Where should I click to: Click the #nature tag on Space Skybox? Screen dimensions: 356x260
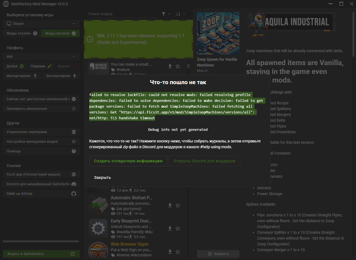(123, 70)
